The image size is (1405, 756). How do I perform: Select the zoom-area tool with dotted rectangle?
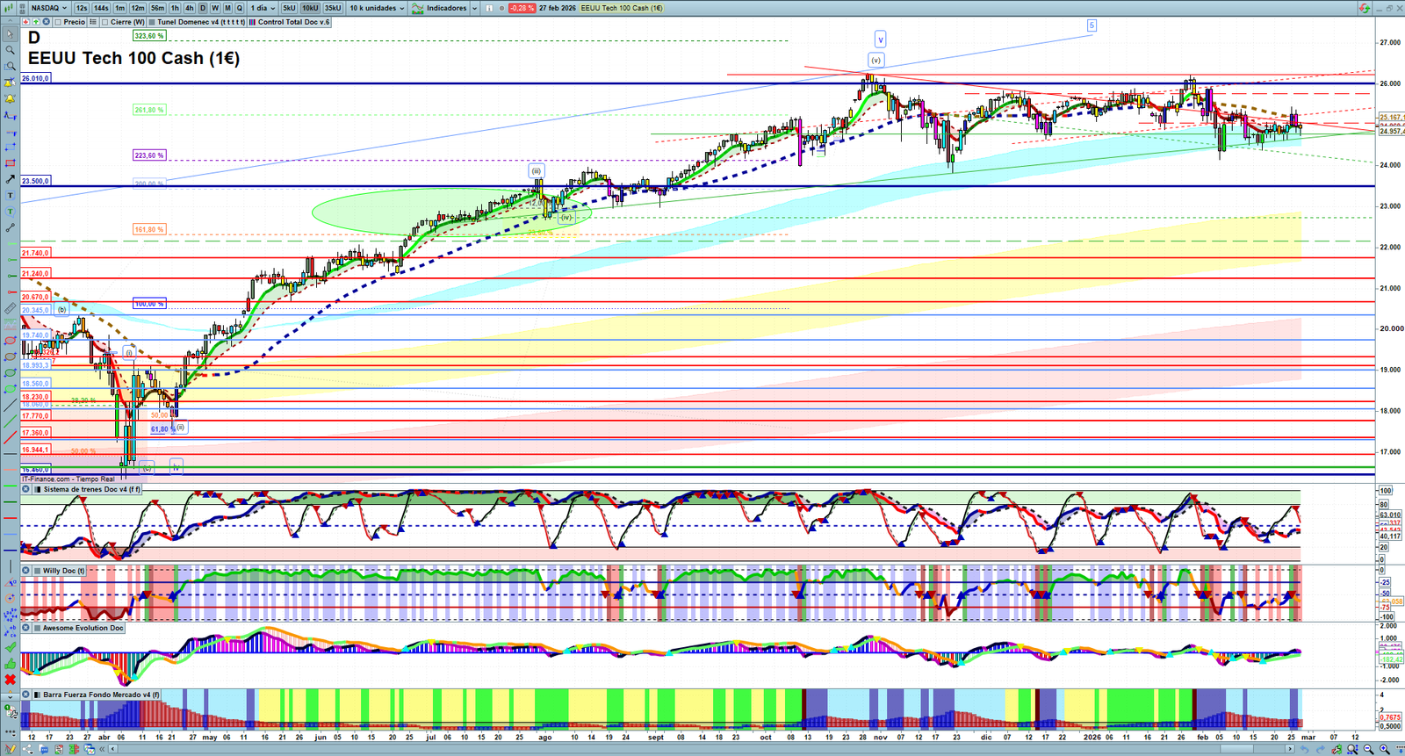pos(10,66)
